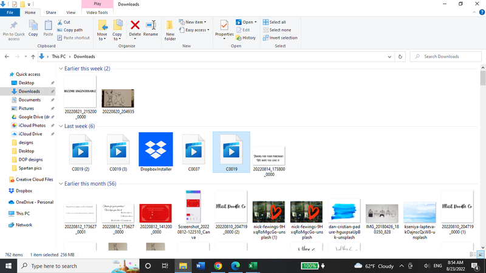486x273 pixels.
Task: Select the C0037 video file
Action: pyautogui.click(x=194, y=152)
